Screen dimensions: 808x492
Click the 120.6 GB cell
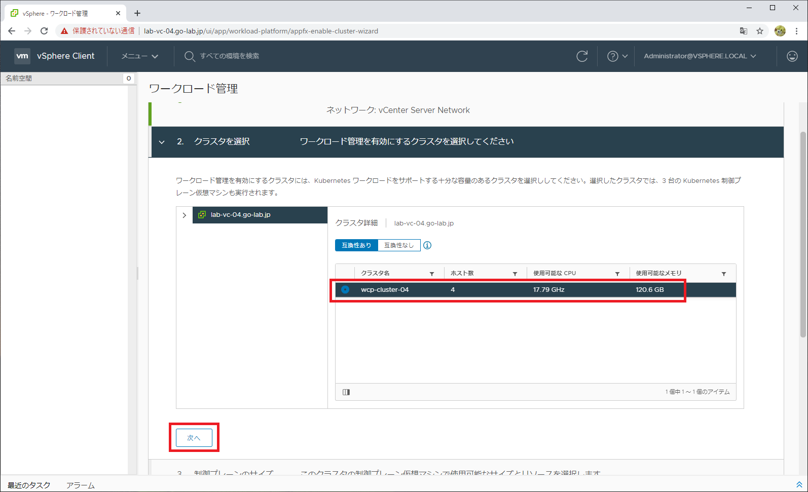click(x=650, y=290)
